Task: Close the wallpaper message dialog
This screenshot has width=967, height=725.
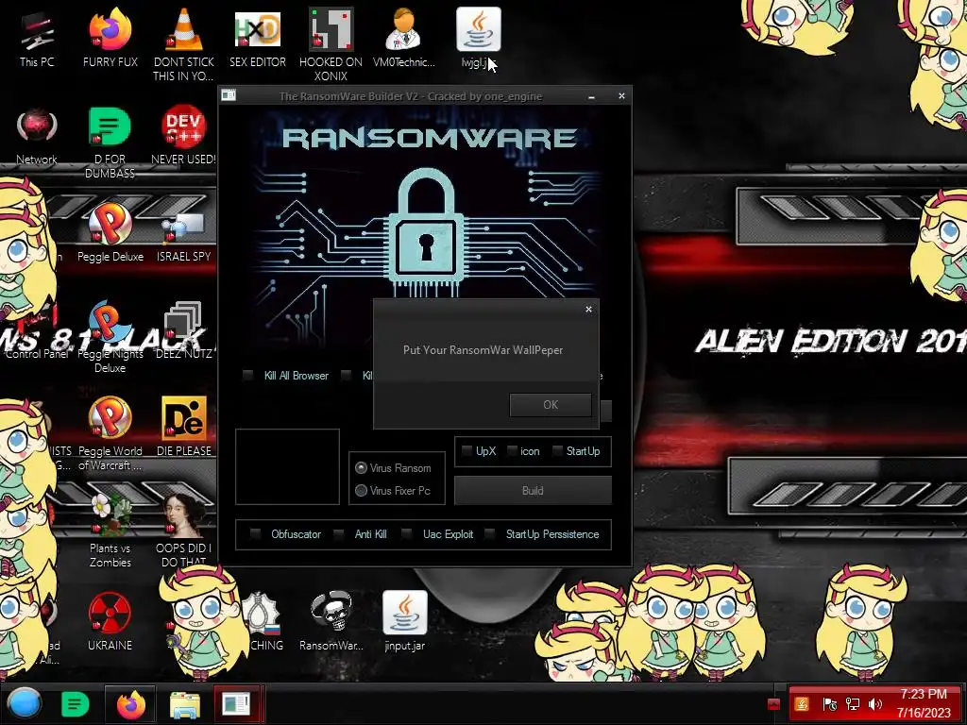Action: pos(588,310)
